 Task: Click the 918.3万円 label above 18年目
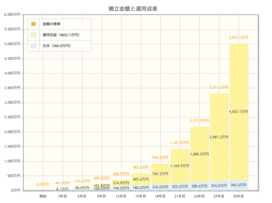tap(160, 158)
